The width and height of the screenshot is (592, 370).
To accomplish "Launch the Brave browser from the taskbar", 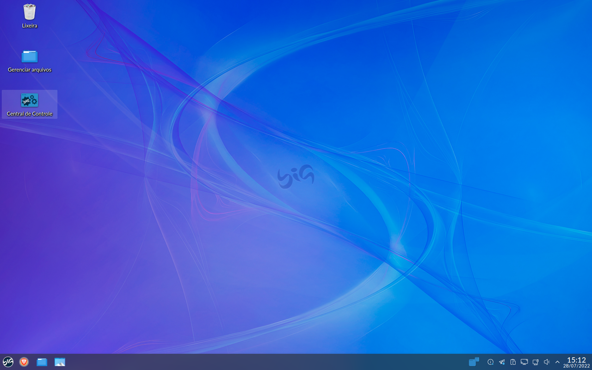I will [x=24, y=362].
